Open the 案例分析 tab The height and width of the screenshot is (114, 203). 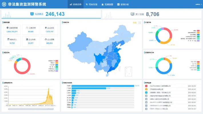point(123,4)
